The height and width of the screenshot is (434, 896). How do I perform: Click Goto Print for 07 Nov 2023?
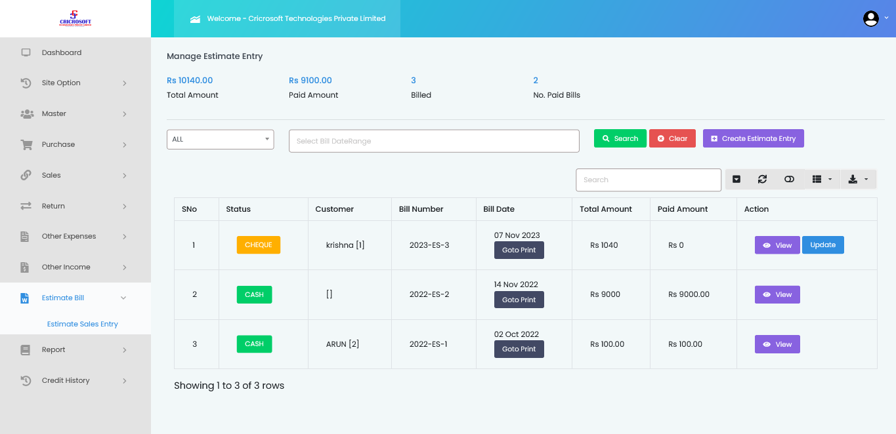click(519, 250)
